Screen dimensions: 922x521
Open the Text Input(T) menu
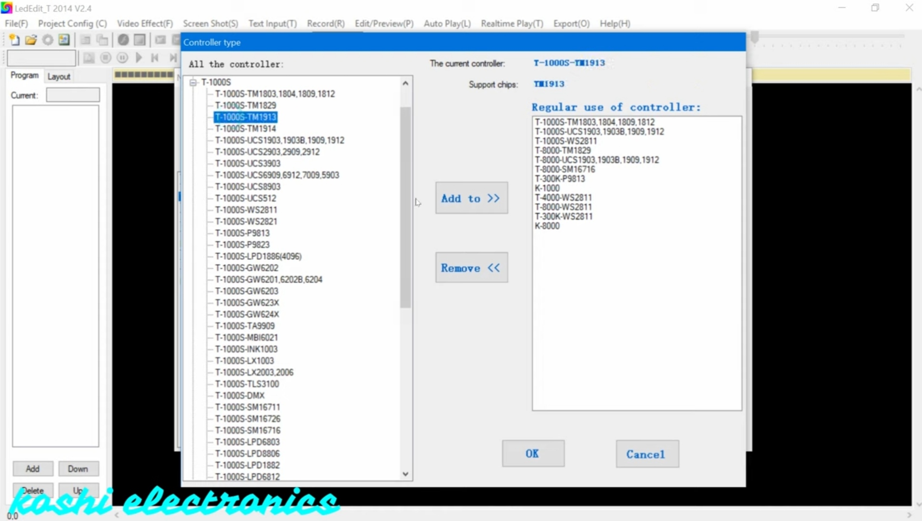[273, 24]
